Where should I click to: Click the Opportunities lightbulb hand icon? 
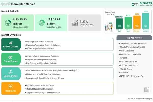[x=11, y=72]
